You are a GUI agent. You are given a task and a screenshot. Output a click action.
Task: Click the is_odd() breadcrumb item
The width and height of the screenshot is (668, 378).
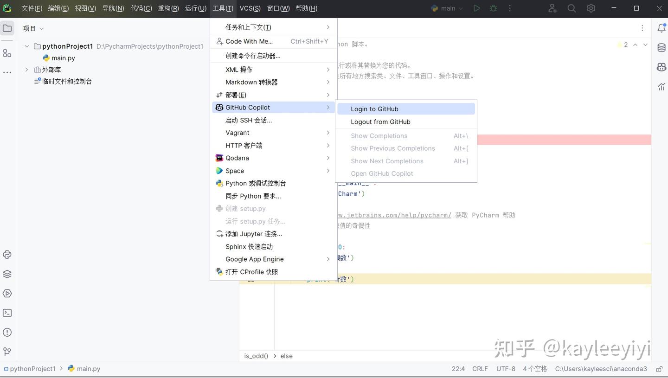coord(256,356)
